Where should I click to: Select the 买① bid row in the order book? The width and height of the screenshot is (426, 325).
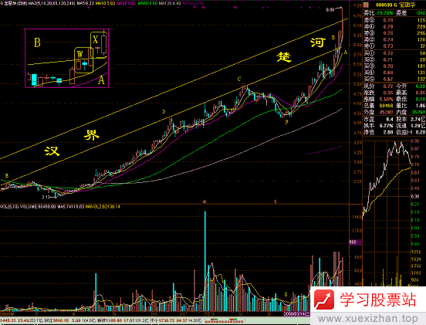[x=394, y=53]
